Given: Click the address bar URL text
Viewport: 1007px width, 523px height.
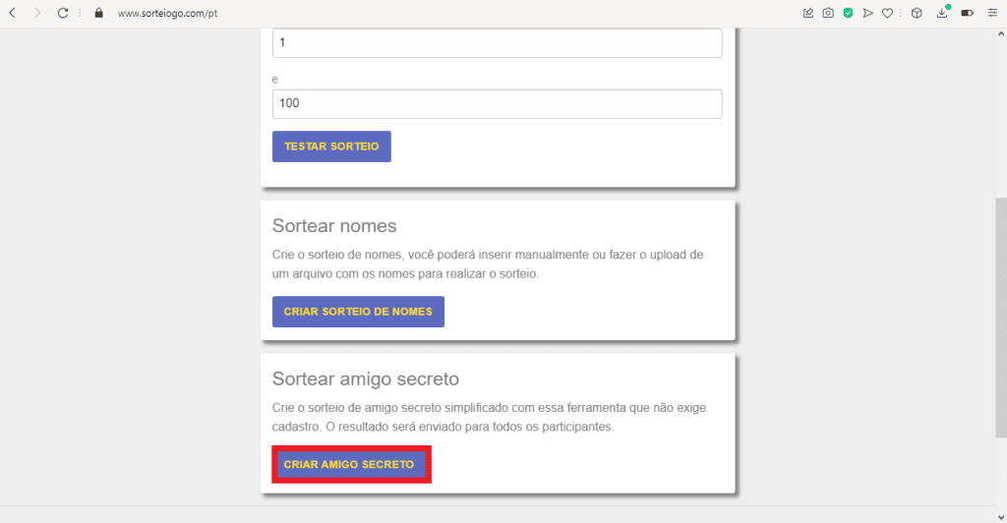Looking at the screenshot, I should click(167, 13).
